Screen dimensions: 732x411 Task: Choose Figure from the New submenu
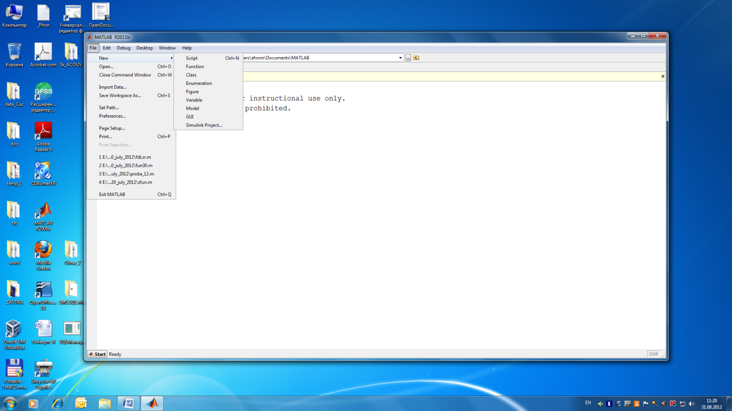click(x=208, y=92)
